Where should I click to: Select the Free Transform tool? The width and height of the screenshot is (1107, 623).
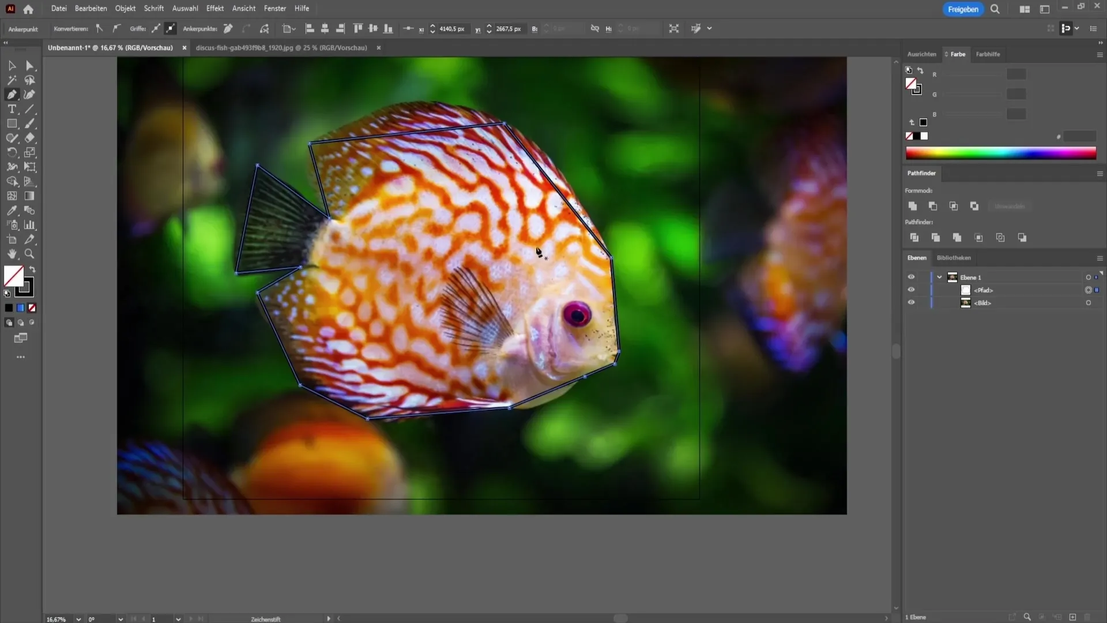click(30, 167)
